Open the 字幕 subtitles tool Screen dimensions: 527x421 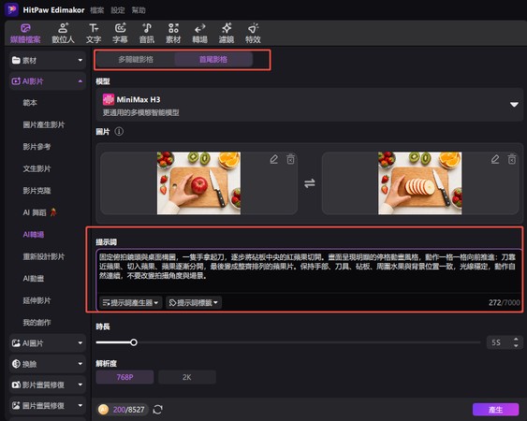120,34
